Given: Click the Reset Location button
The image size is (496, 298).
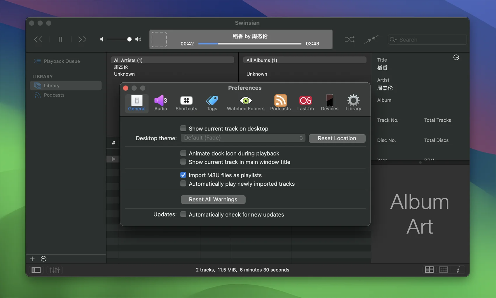Looking at the screenshot, I should [x=337, y=138].
